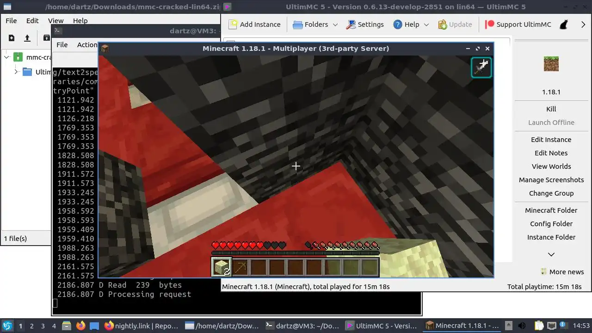The width and height of the screenshot is (592, 333).
Task: Switch to workspace 1
Action: pos(20,326)
